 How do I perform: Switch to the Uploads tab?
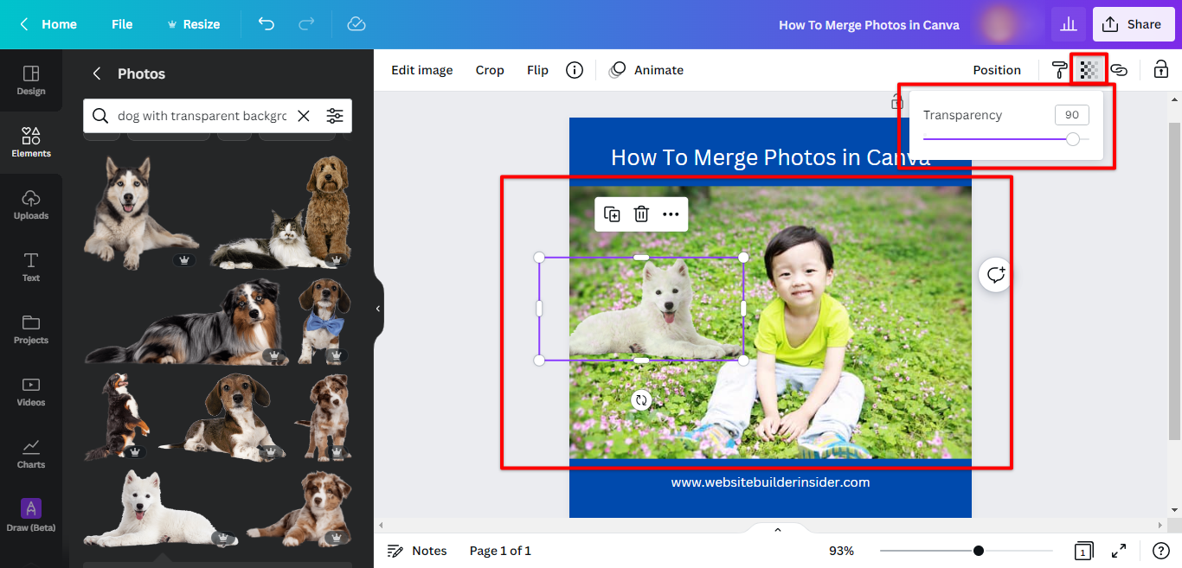[x=31, y=205]
